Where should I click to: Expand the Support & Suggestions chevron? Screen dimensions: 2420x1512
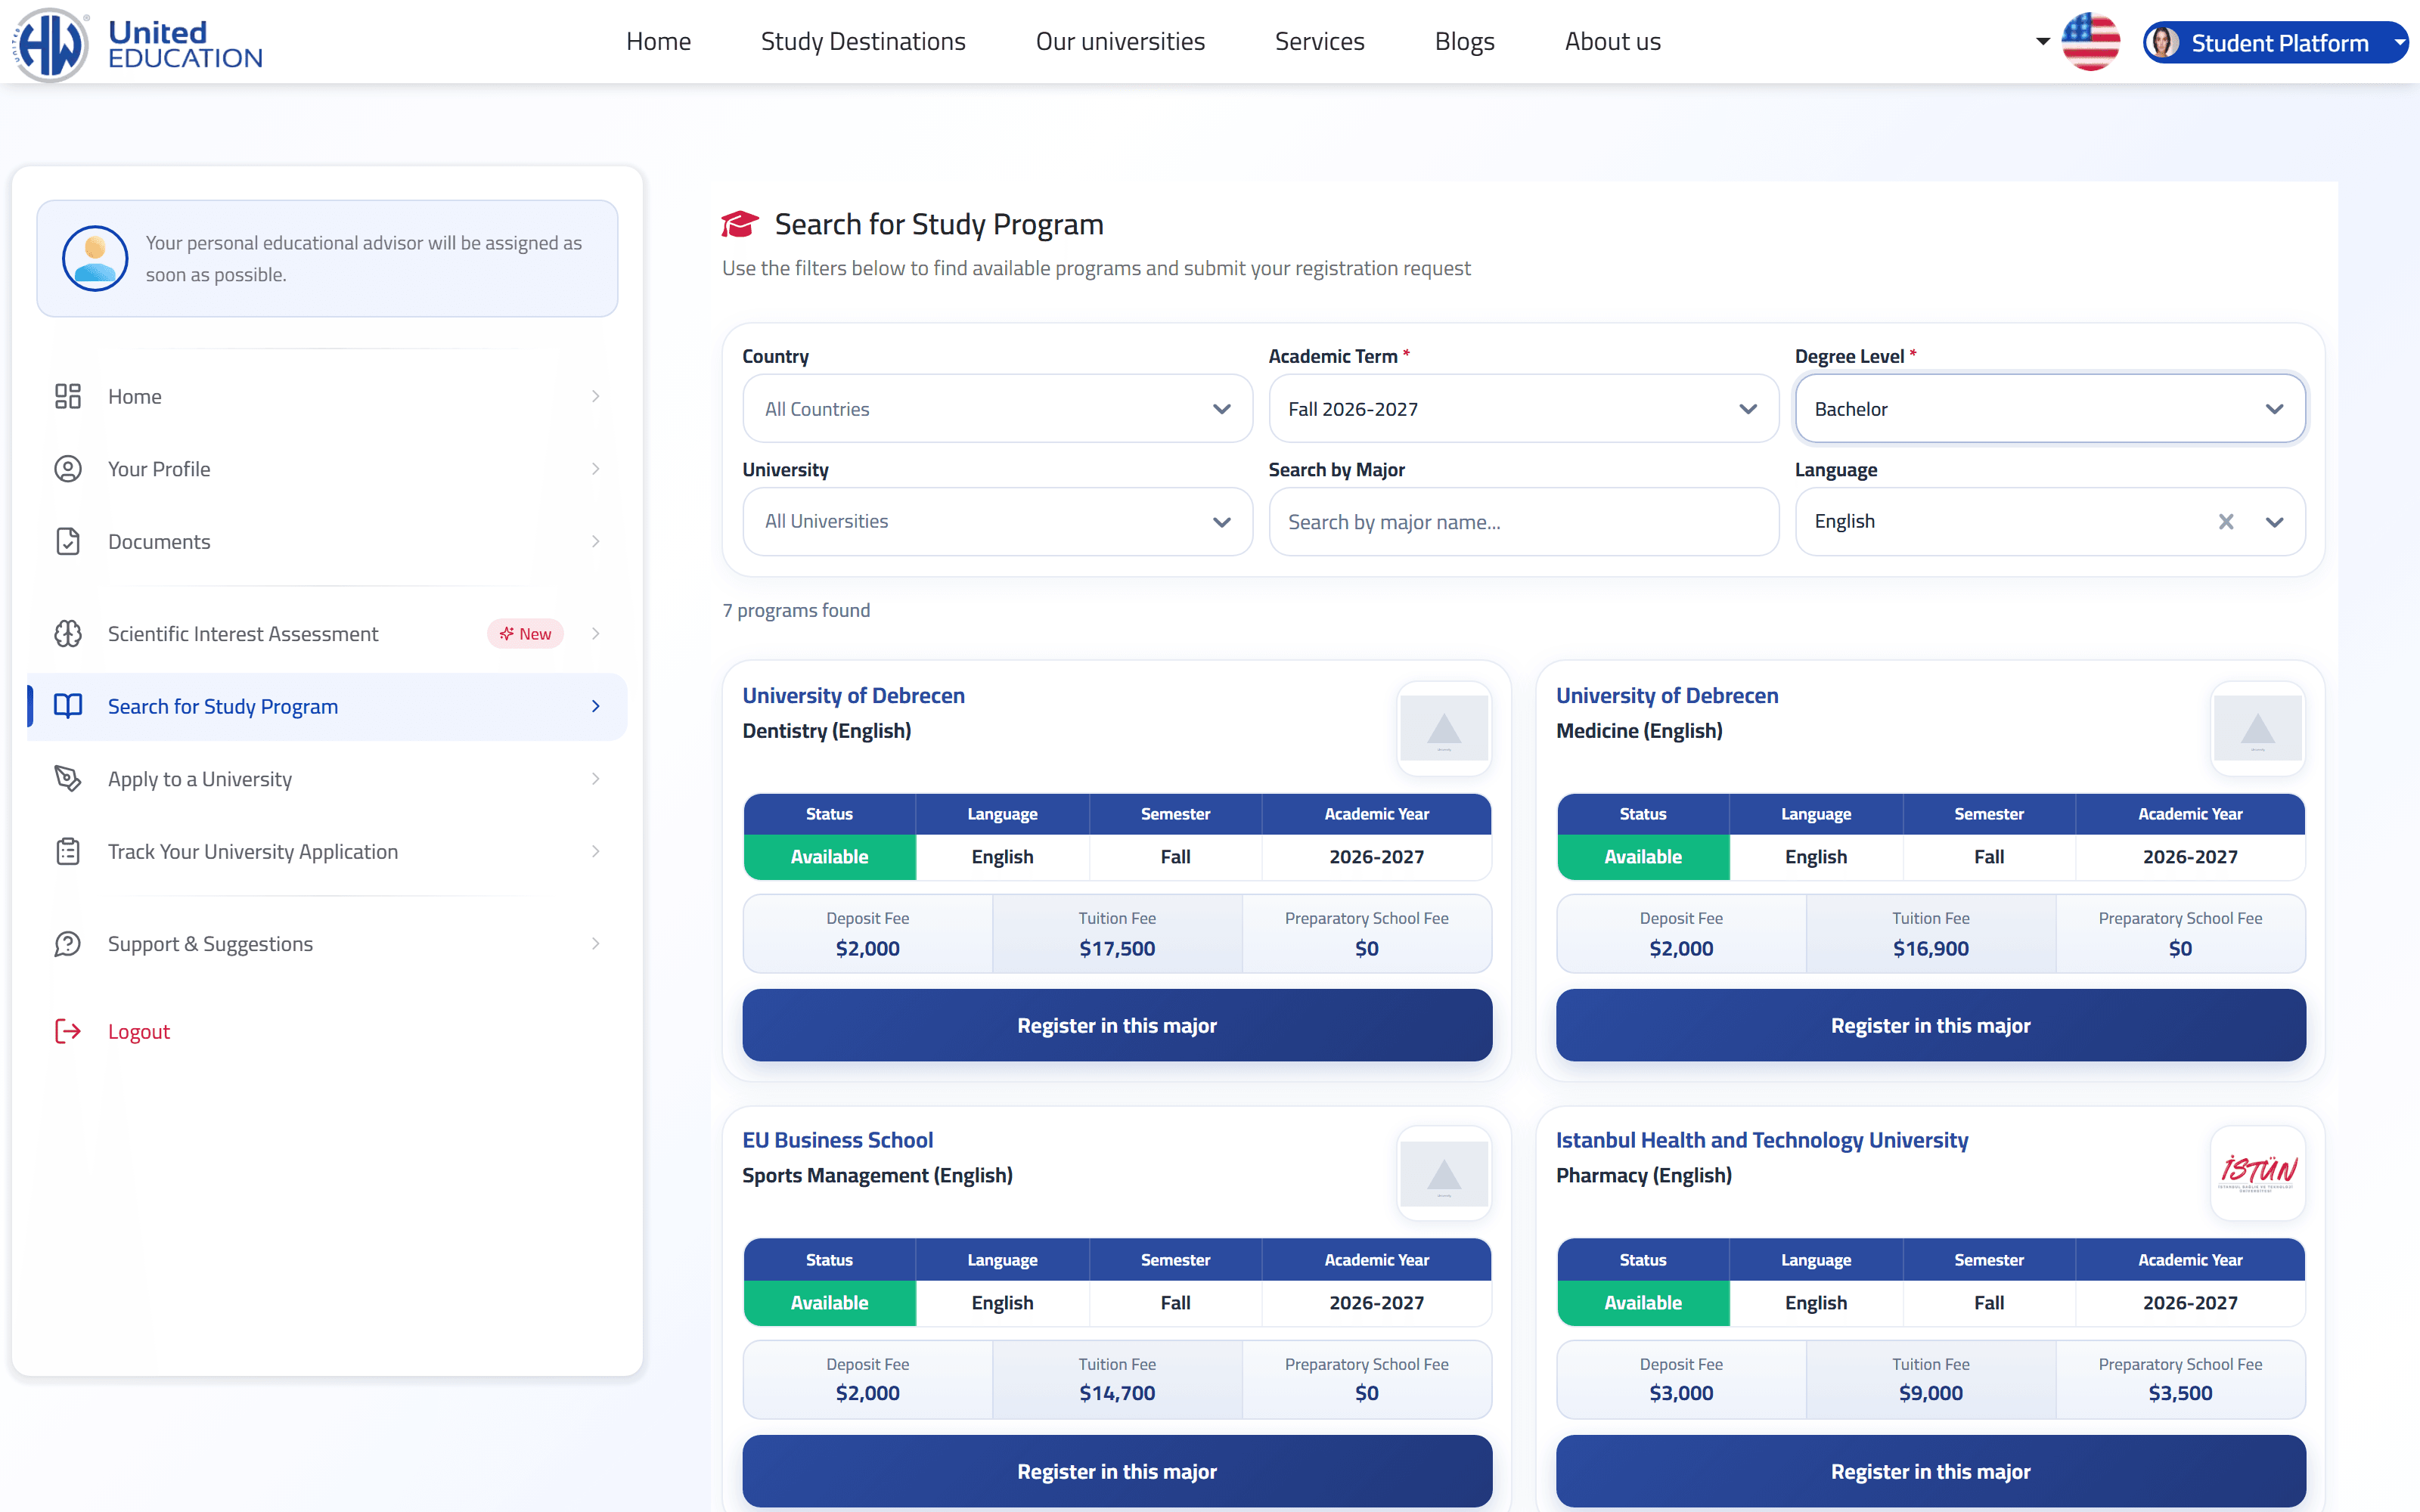click(x=596, y=943)
